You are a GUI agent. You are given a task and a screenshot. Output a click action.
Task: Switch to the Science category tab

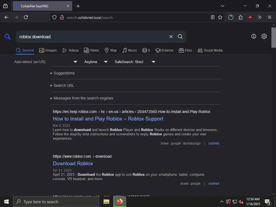[x=164, y=50]
